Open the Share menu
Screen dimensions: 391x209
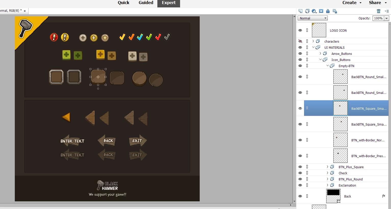click(378, 3)
